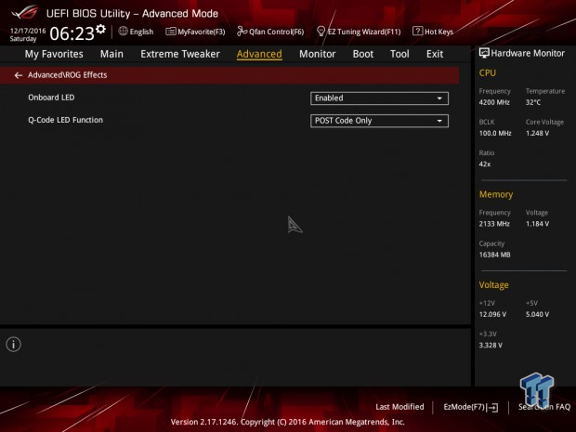Click the Onboard LED dropdown arrow
576x432 pixels.
tap(439, 98)
